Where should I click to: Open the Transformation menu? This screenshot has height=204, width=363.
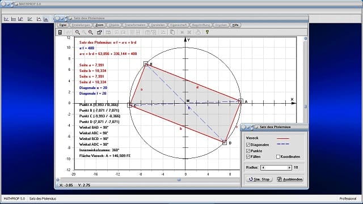pyautogui.click(x=135, y=25)
